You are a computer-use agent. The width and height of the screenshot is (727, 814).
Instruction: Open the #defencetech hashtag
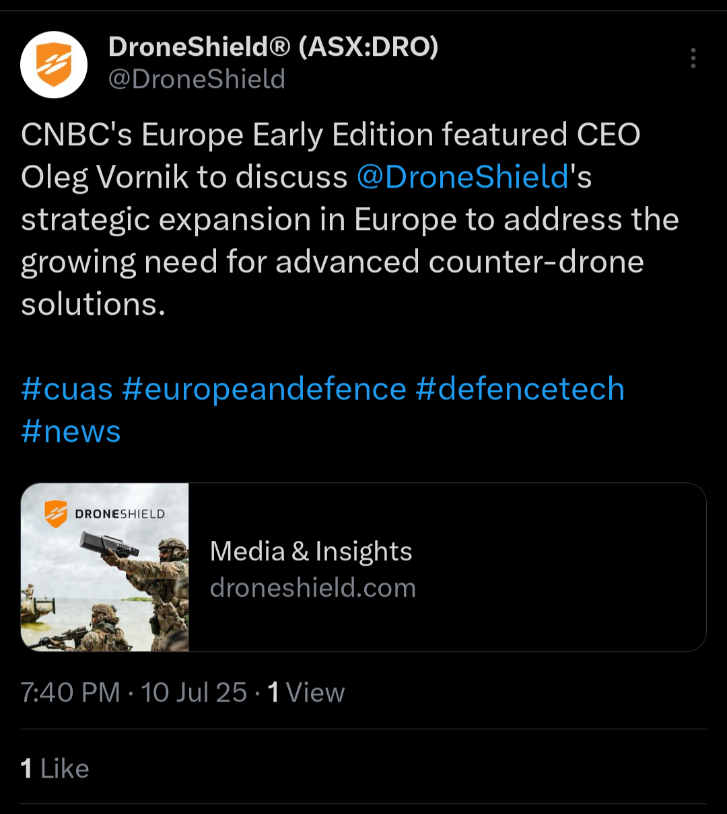(520, 389)
